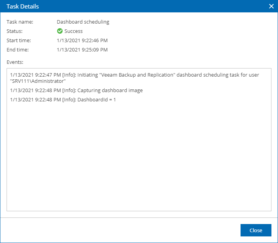278x243 pixels.
Task: Click the "SRV111\Administrator" user text
Action: 38,81
